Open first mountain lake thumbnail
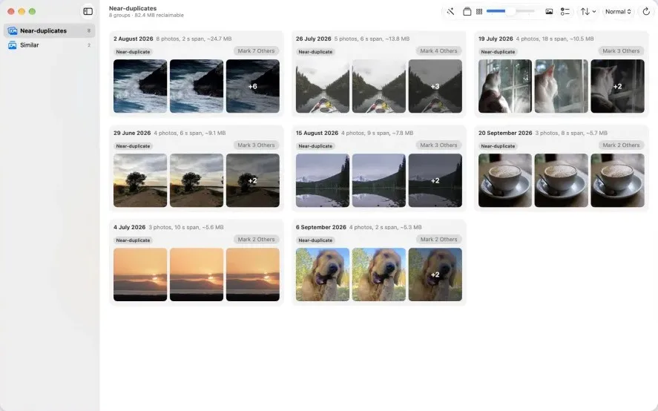Viewport: 658px width, 411px height. [323, 180]
